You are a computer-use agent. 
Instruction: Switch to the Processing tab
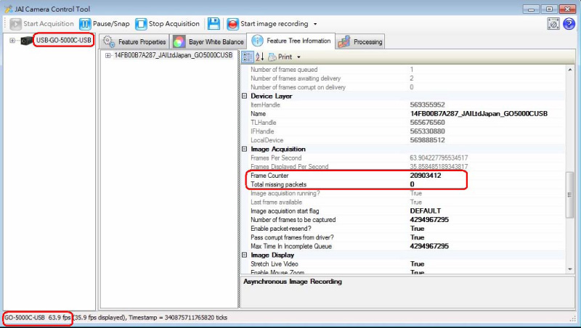pyautogui.click(x=360, y=42)
